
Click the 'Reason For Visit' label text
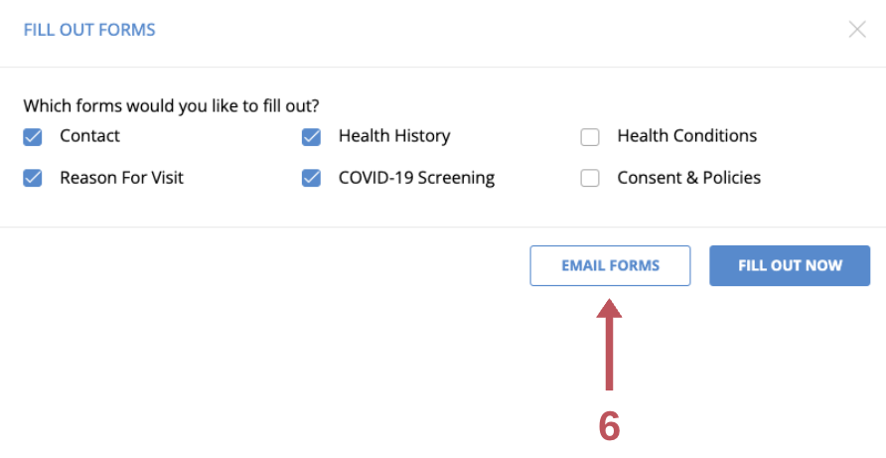[121, 178]
